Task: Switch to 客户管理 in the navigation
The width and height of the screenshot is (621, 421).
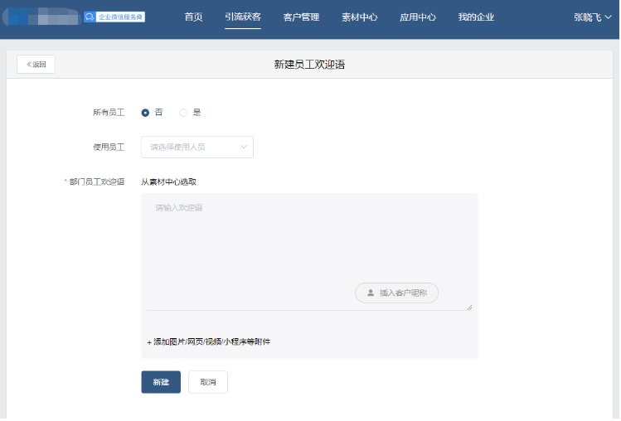Action: (x=301, y=17)
